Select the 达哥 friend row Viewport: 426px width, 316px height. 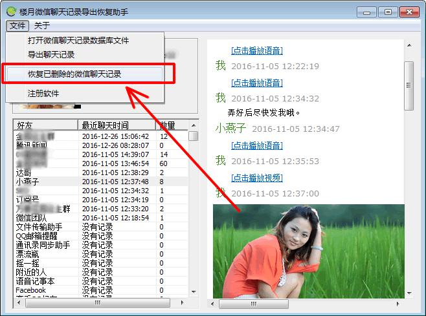[x=100, y=173]
